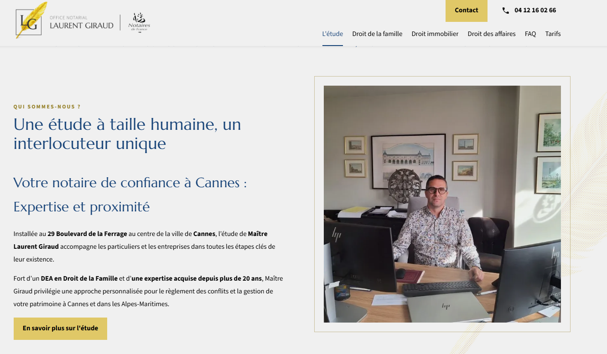Click the "Expertise et proximité" heading
Screen dimensions: 607x354
pos(82,207)
